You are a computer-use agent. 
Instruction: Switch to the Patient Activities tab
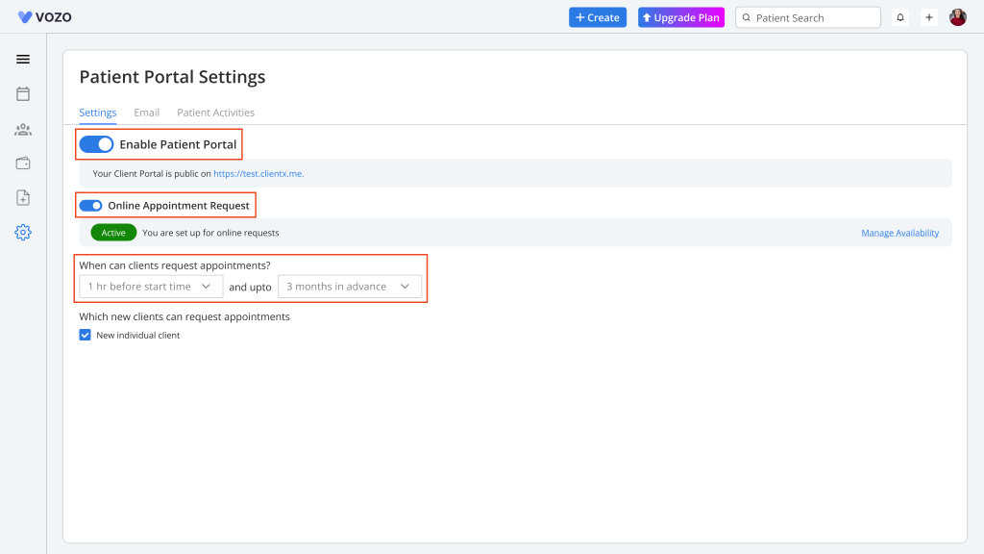[215, 113]
